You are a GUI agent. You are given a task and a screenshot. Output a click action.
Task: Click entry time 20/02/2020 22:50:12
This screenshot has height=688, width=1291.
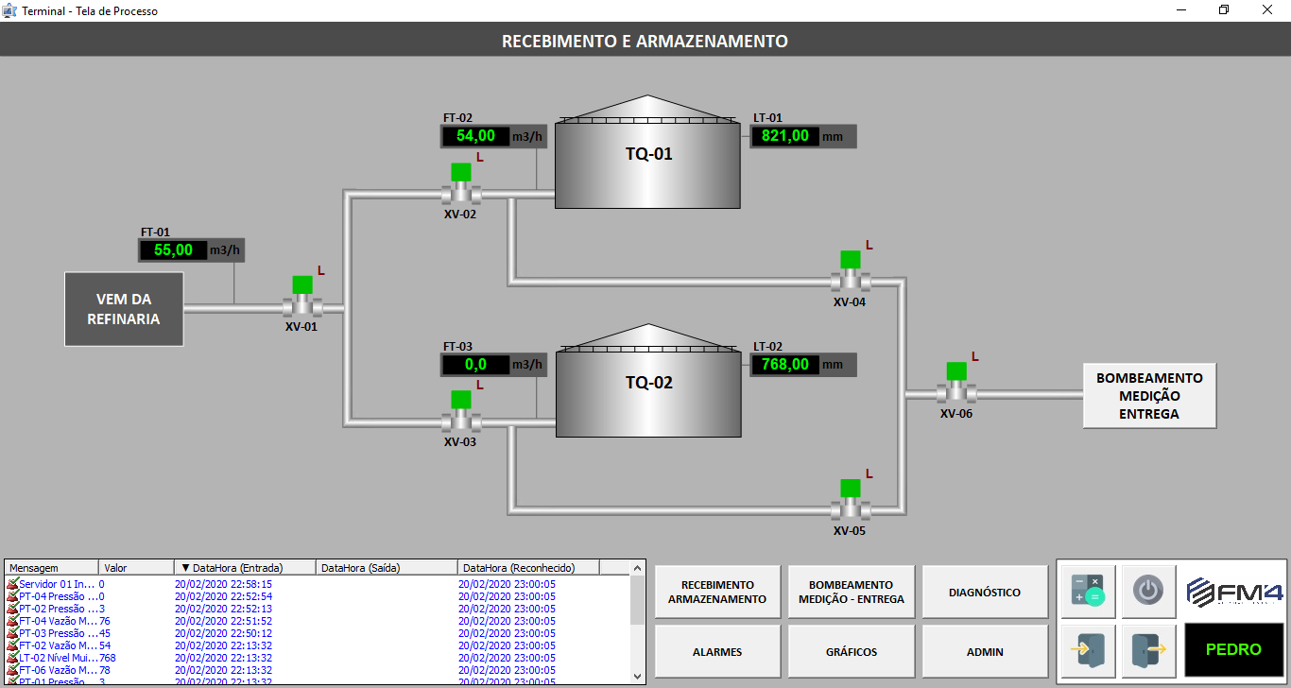point(223,633)
